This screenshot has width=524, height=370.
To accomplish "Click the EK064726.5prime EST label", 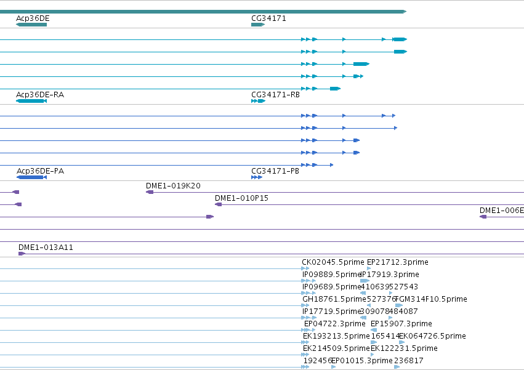I will click(x=432, y=336).
